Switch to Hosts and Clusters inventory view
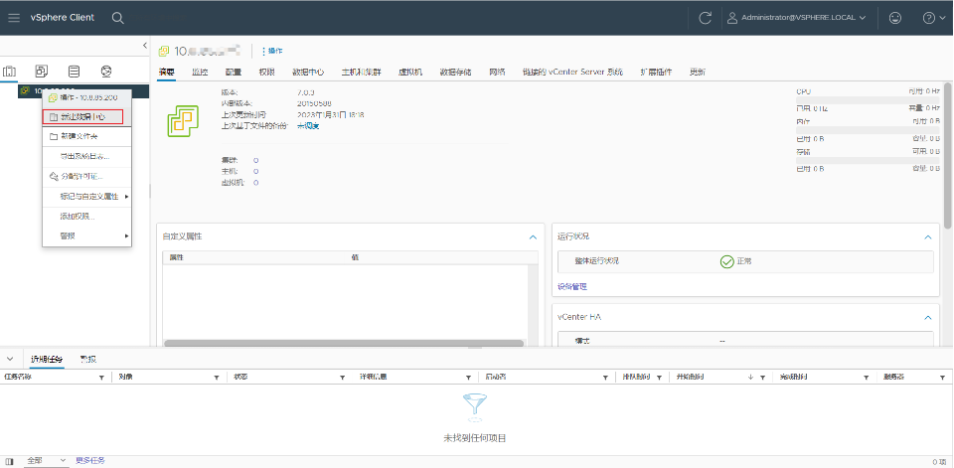This screenshot has width=954, height=468. coord(10,72)
